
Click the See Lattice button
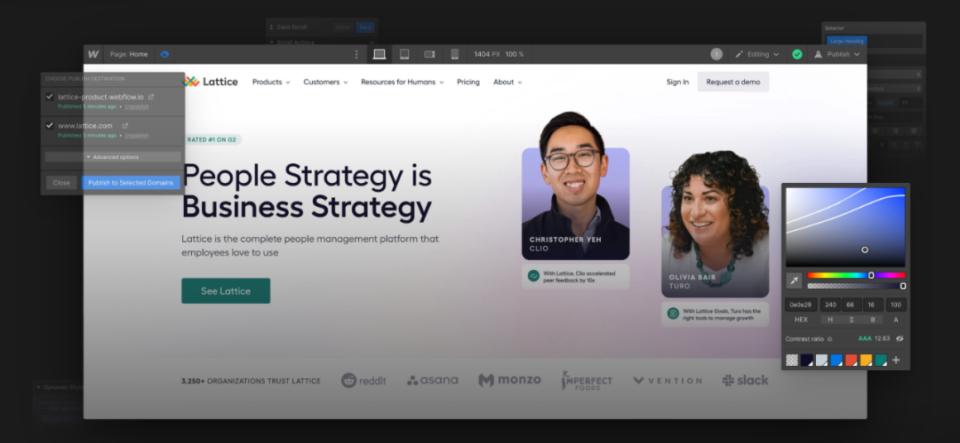(x=225, y=290)
